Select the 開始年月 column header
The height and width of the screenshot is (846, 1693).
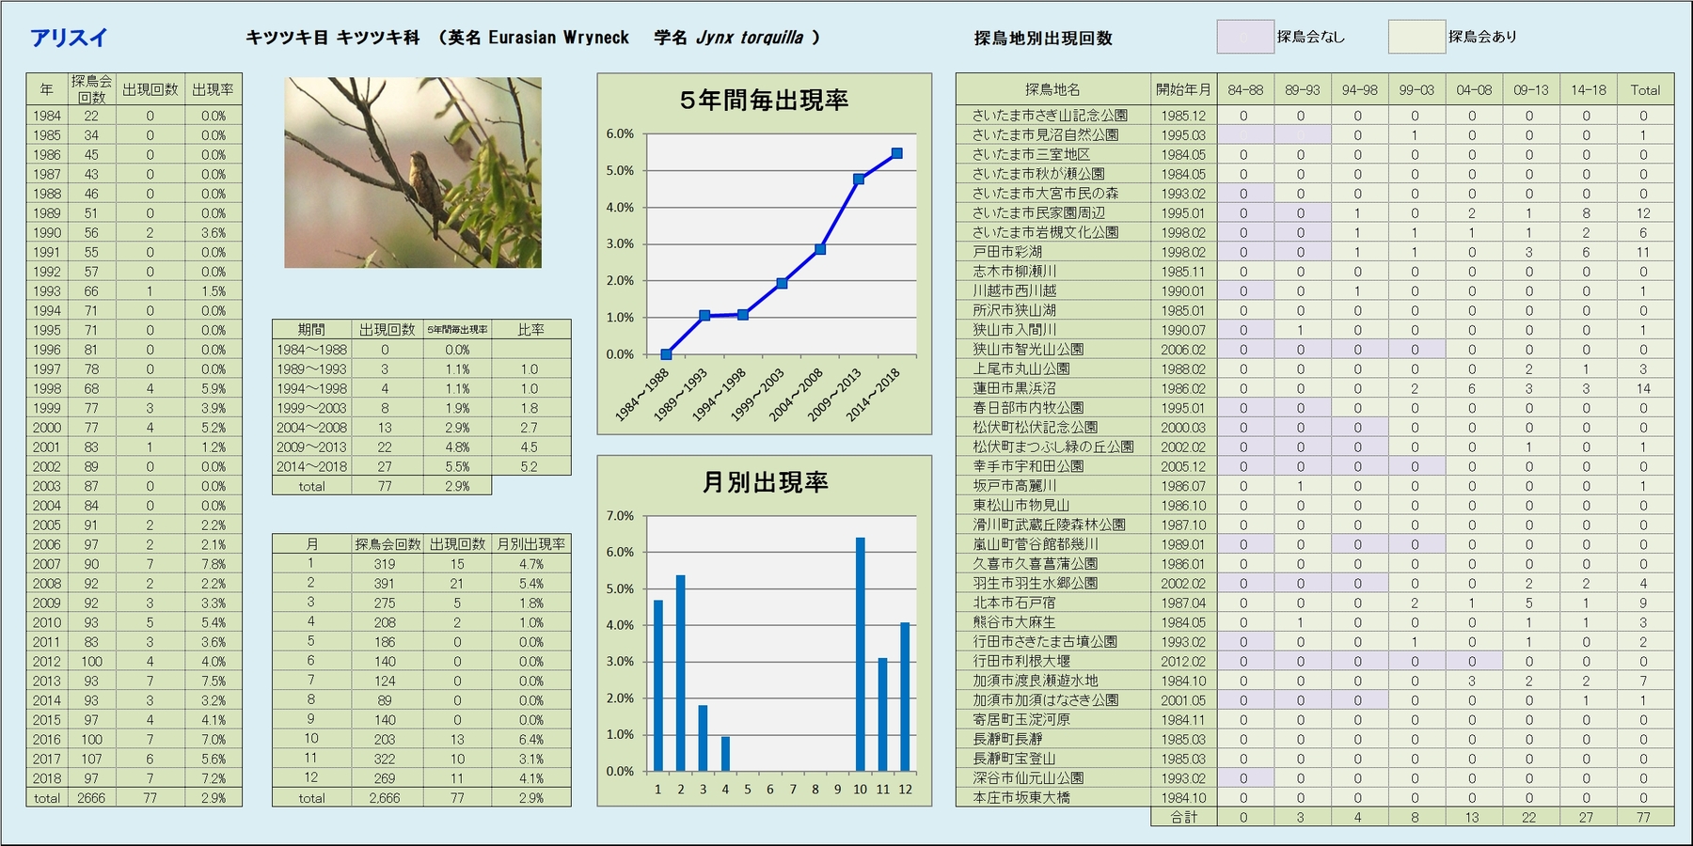tap(1183, 89)
